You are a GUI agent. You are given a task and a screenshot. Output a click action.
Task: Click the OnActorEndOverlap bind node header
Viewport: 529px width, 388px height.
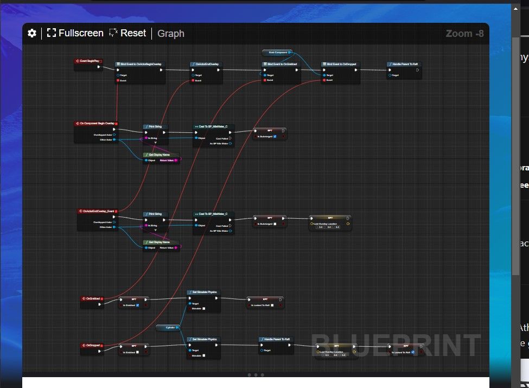click(206, 64)
